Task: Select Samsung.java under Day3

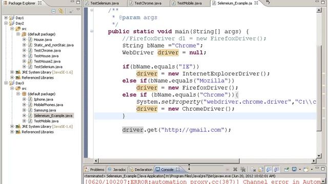Action: [45, 110]
